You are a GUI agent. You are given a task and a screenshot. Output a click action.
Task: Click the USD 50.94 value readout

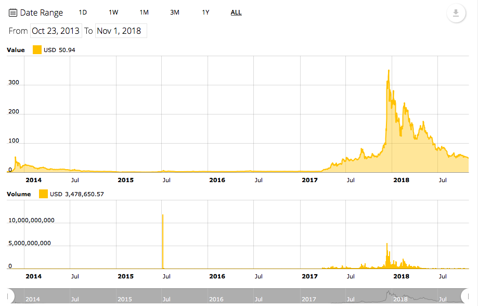point(59,50)
